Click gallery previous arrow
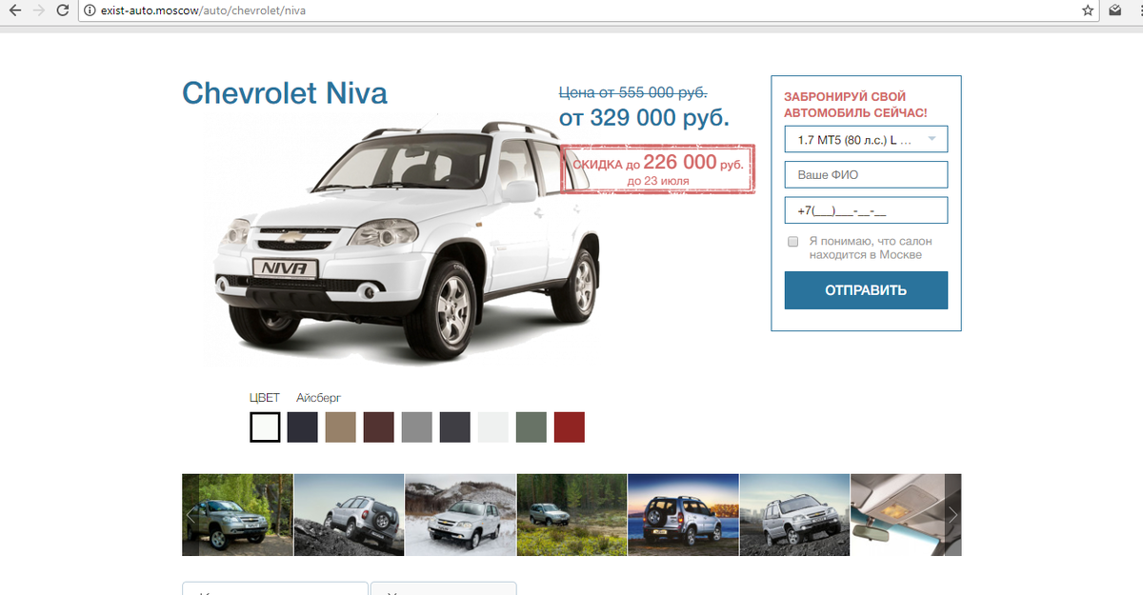Screen dimensions: 1143x595 pos(190,515)
